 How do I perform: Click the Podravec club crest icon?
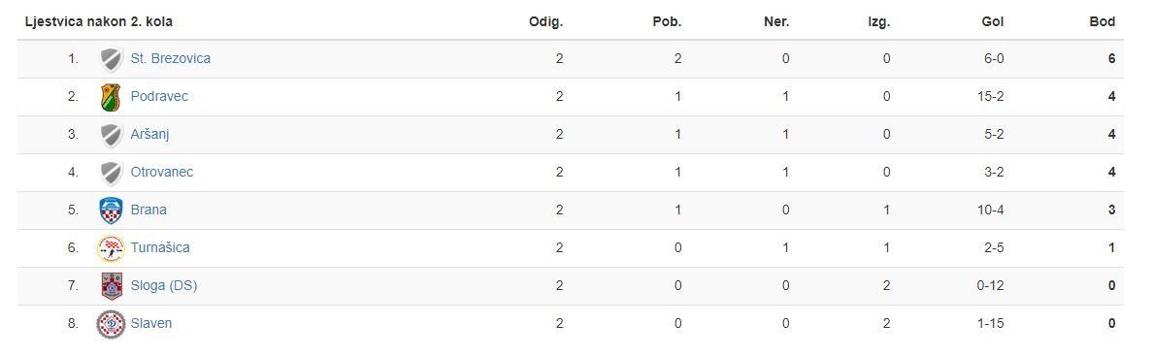[x=111, y=96]
